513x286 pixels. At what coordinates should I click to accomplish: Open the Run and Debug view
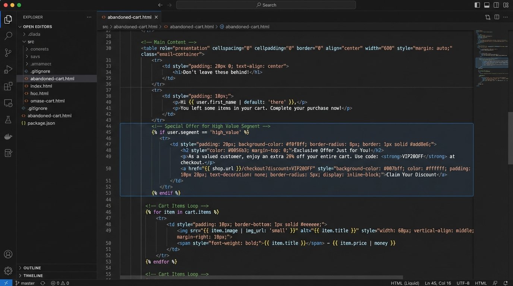coord(8,70)
